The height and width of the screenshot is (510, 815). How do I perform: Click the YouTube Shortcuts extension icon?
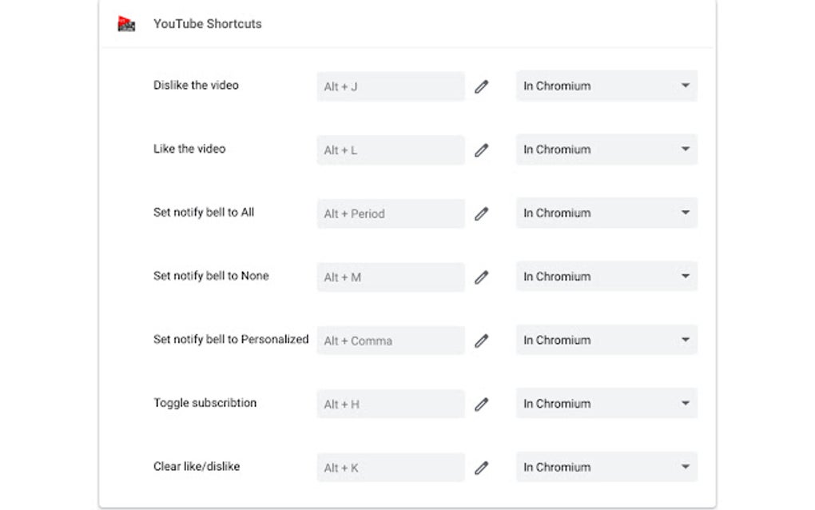coord(126,24)
